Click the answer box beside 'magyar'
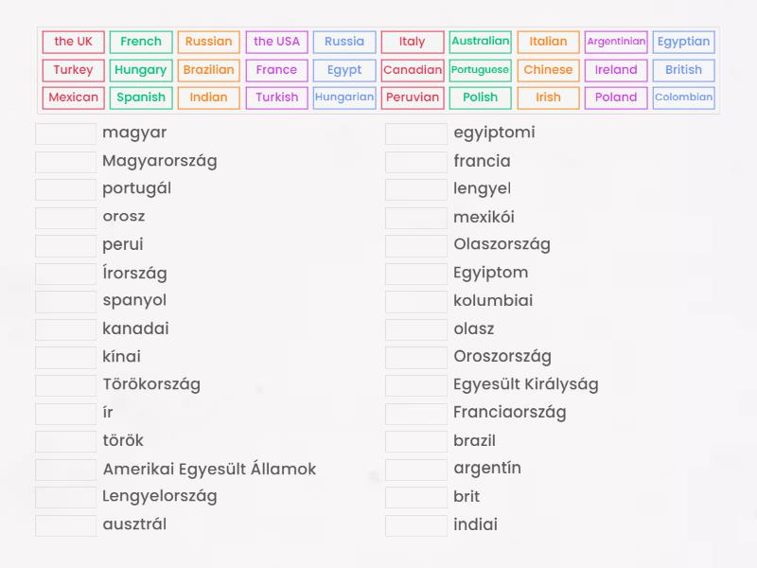The height and width of the screenshot is (568, 757). tap(65, 133)
